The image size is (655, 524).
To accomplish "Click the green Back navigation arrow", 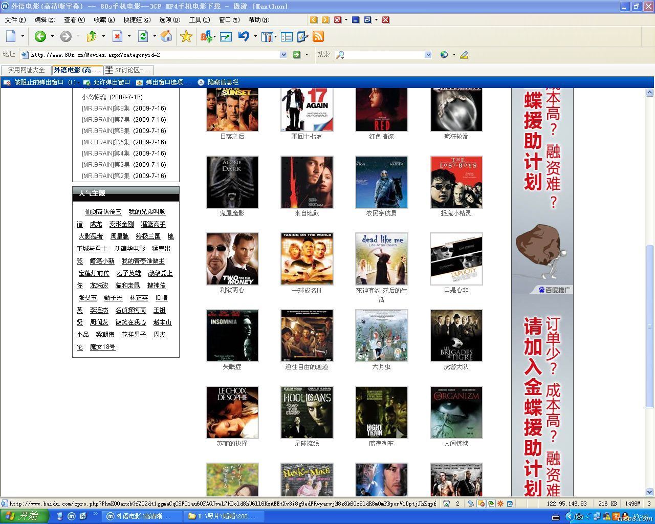I will point(40,36).
